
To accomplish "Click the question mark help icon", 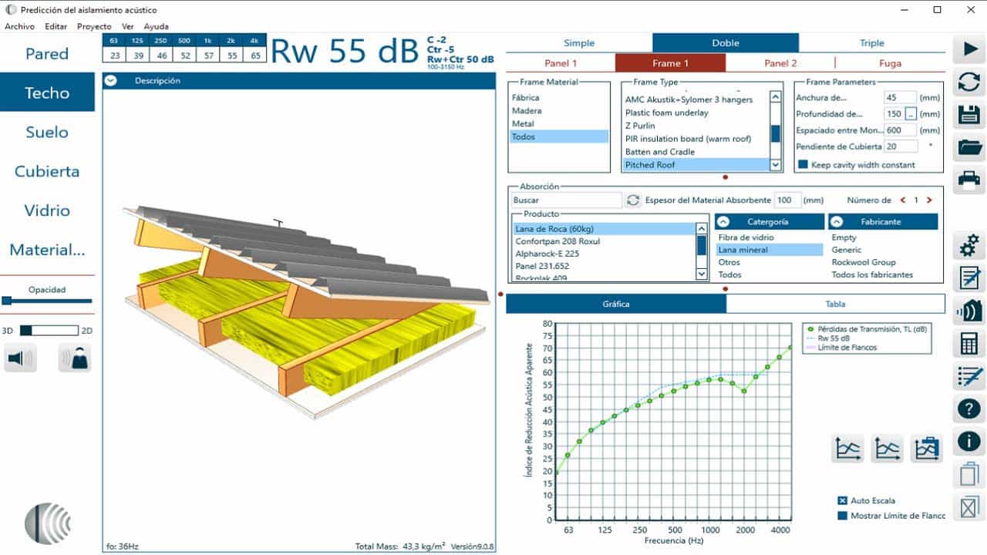I will point(969,409).
